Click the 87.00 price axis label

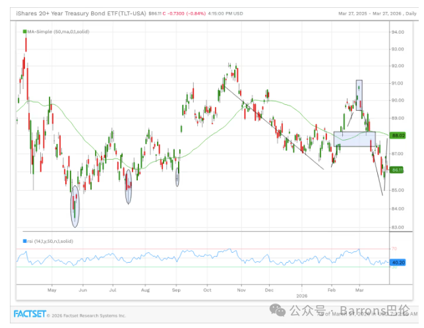click(398, 154)
